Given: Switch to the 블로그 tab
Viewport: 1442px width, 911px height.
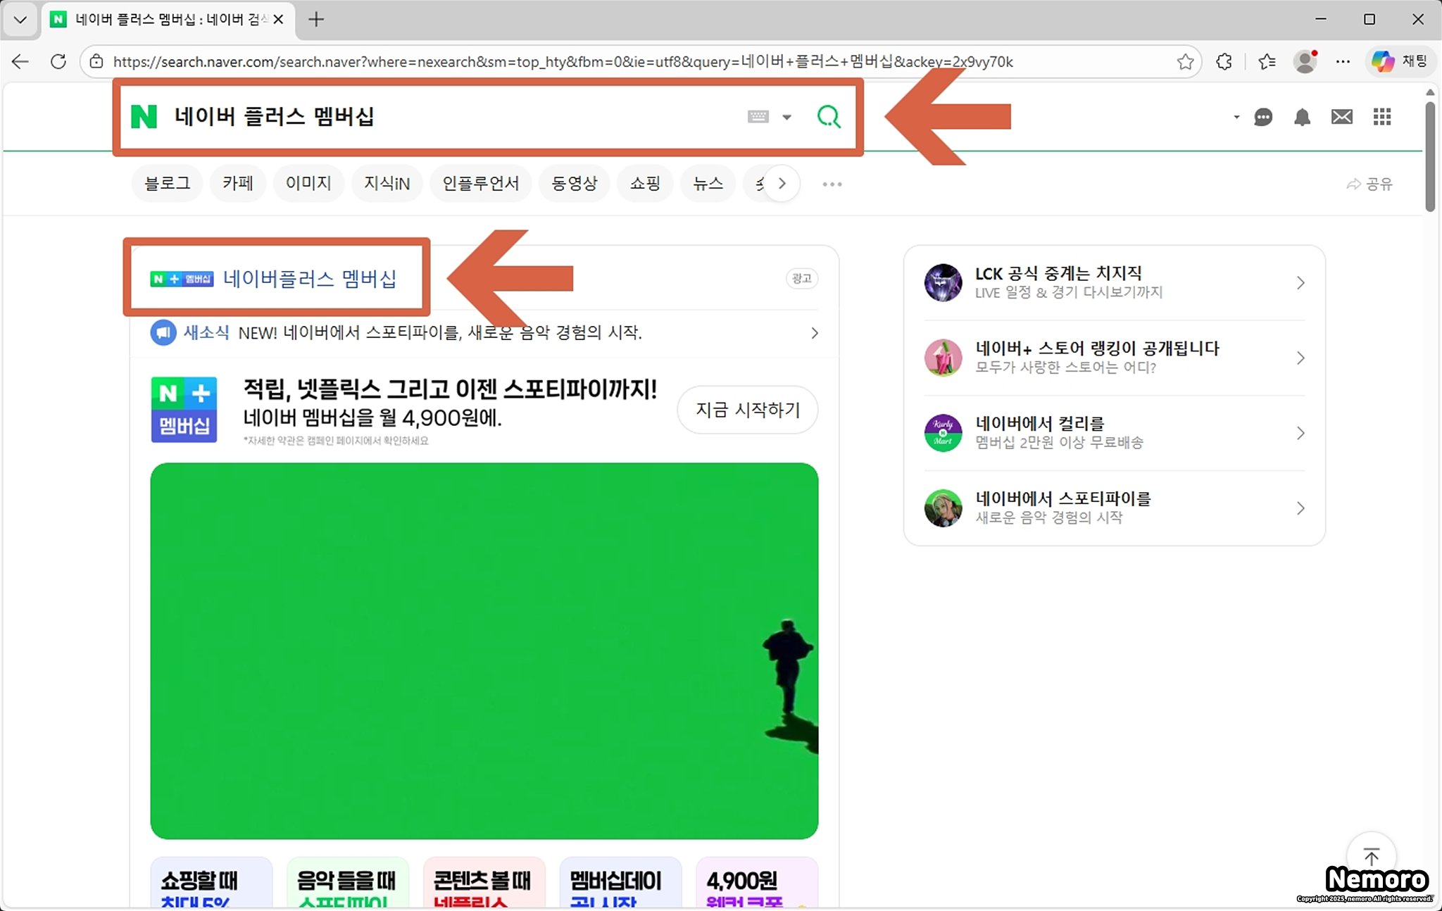Looking at the screenshot, I should pos(167,184).
